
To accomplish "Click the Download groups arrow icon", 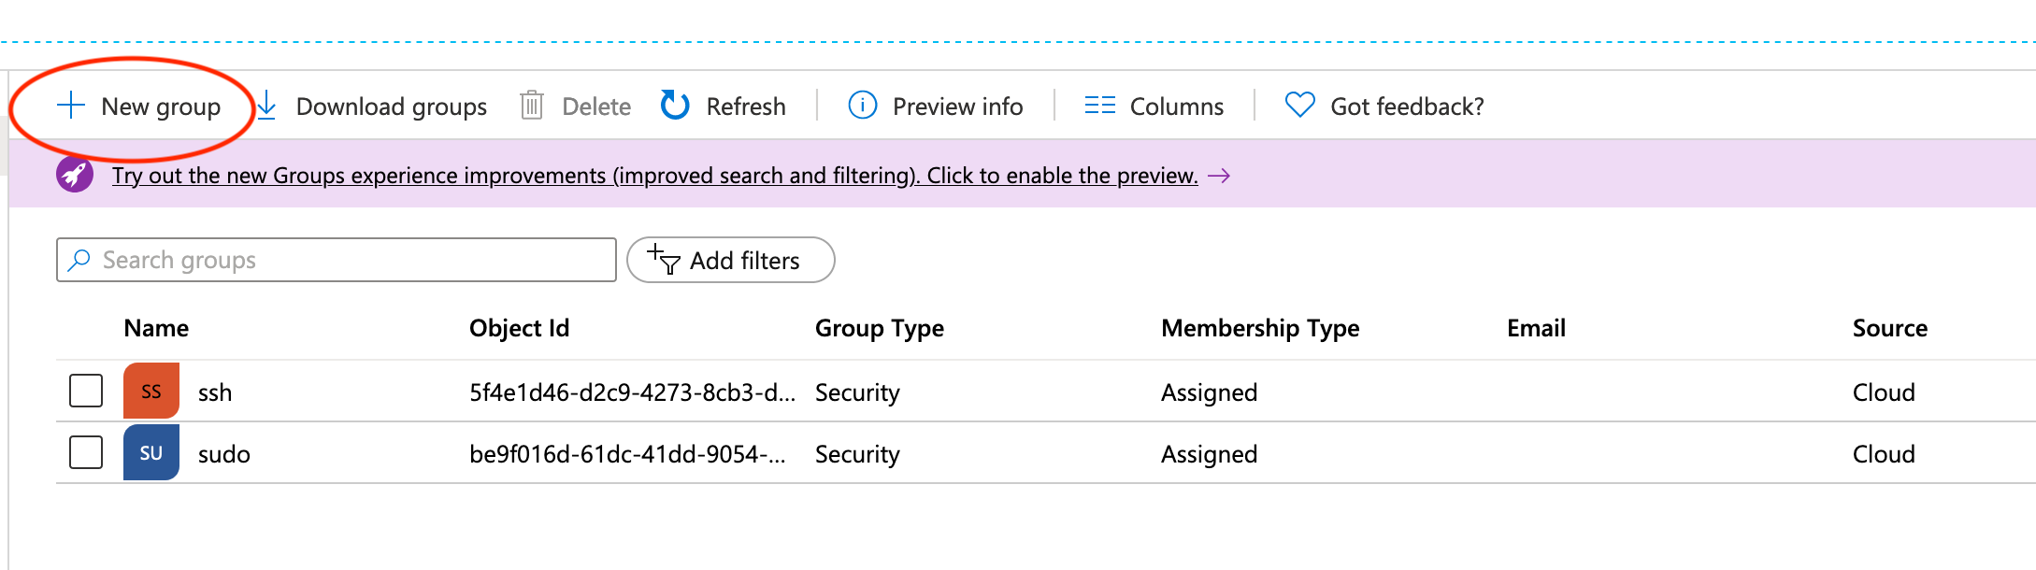I will click(x=267, y=106).
